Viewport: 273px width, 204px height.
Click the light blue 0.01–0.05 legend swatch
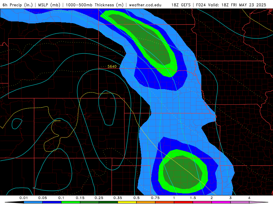click(x=33, y=202)
